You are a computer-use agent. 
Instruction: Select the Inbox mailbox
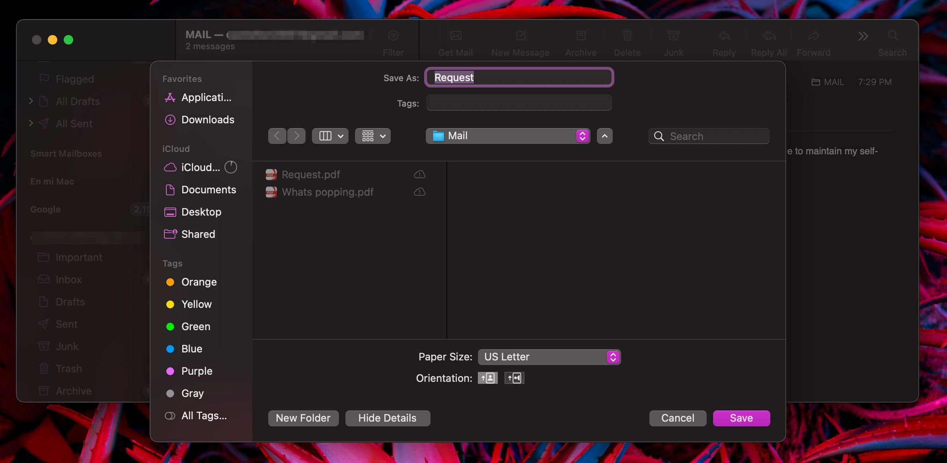coord(68,280)
